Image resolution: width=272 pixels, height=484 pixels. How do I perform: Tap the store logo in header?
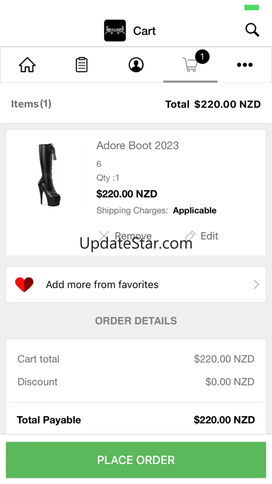[115, 31]
